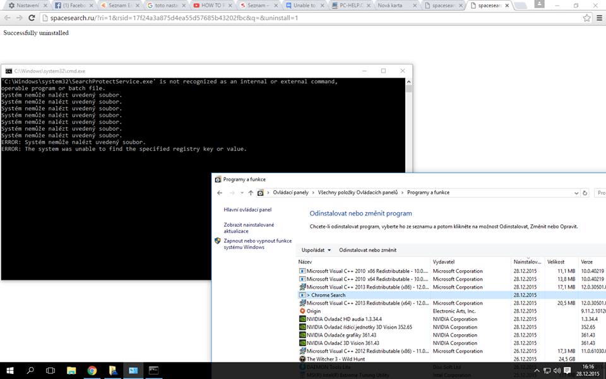Open the YouTube HOW TO tab
The height and width of the screenshot is (379, 606).
pyautogui.click(x=212, y=6)
